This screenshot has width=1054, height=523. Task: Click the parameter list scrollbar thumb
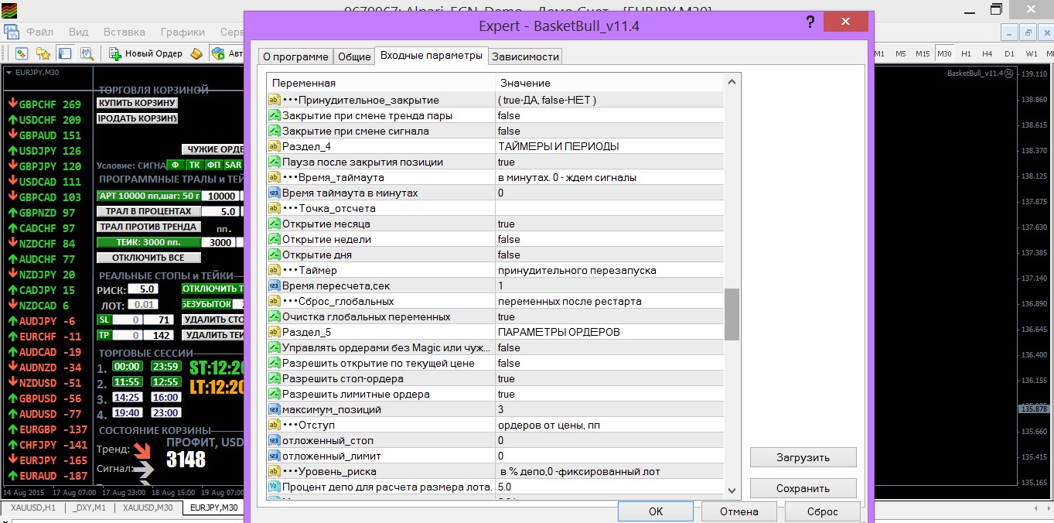pyautogui.click(x=732, y=314)
